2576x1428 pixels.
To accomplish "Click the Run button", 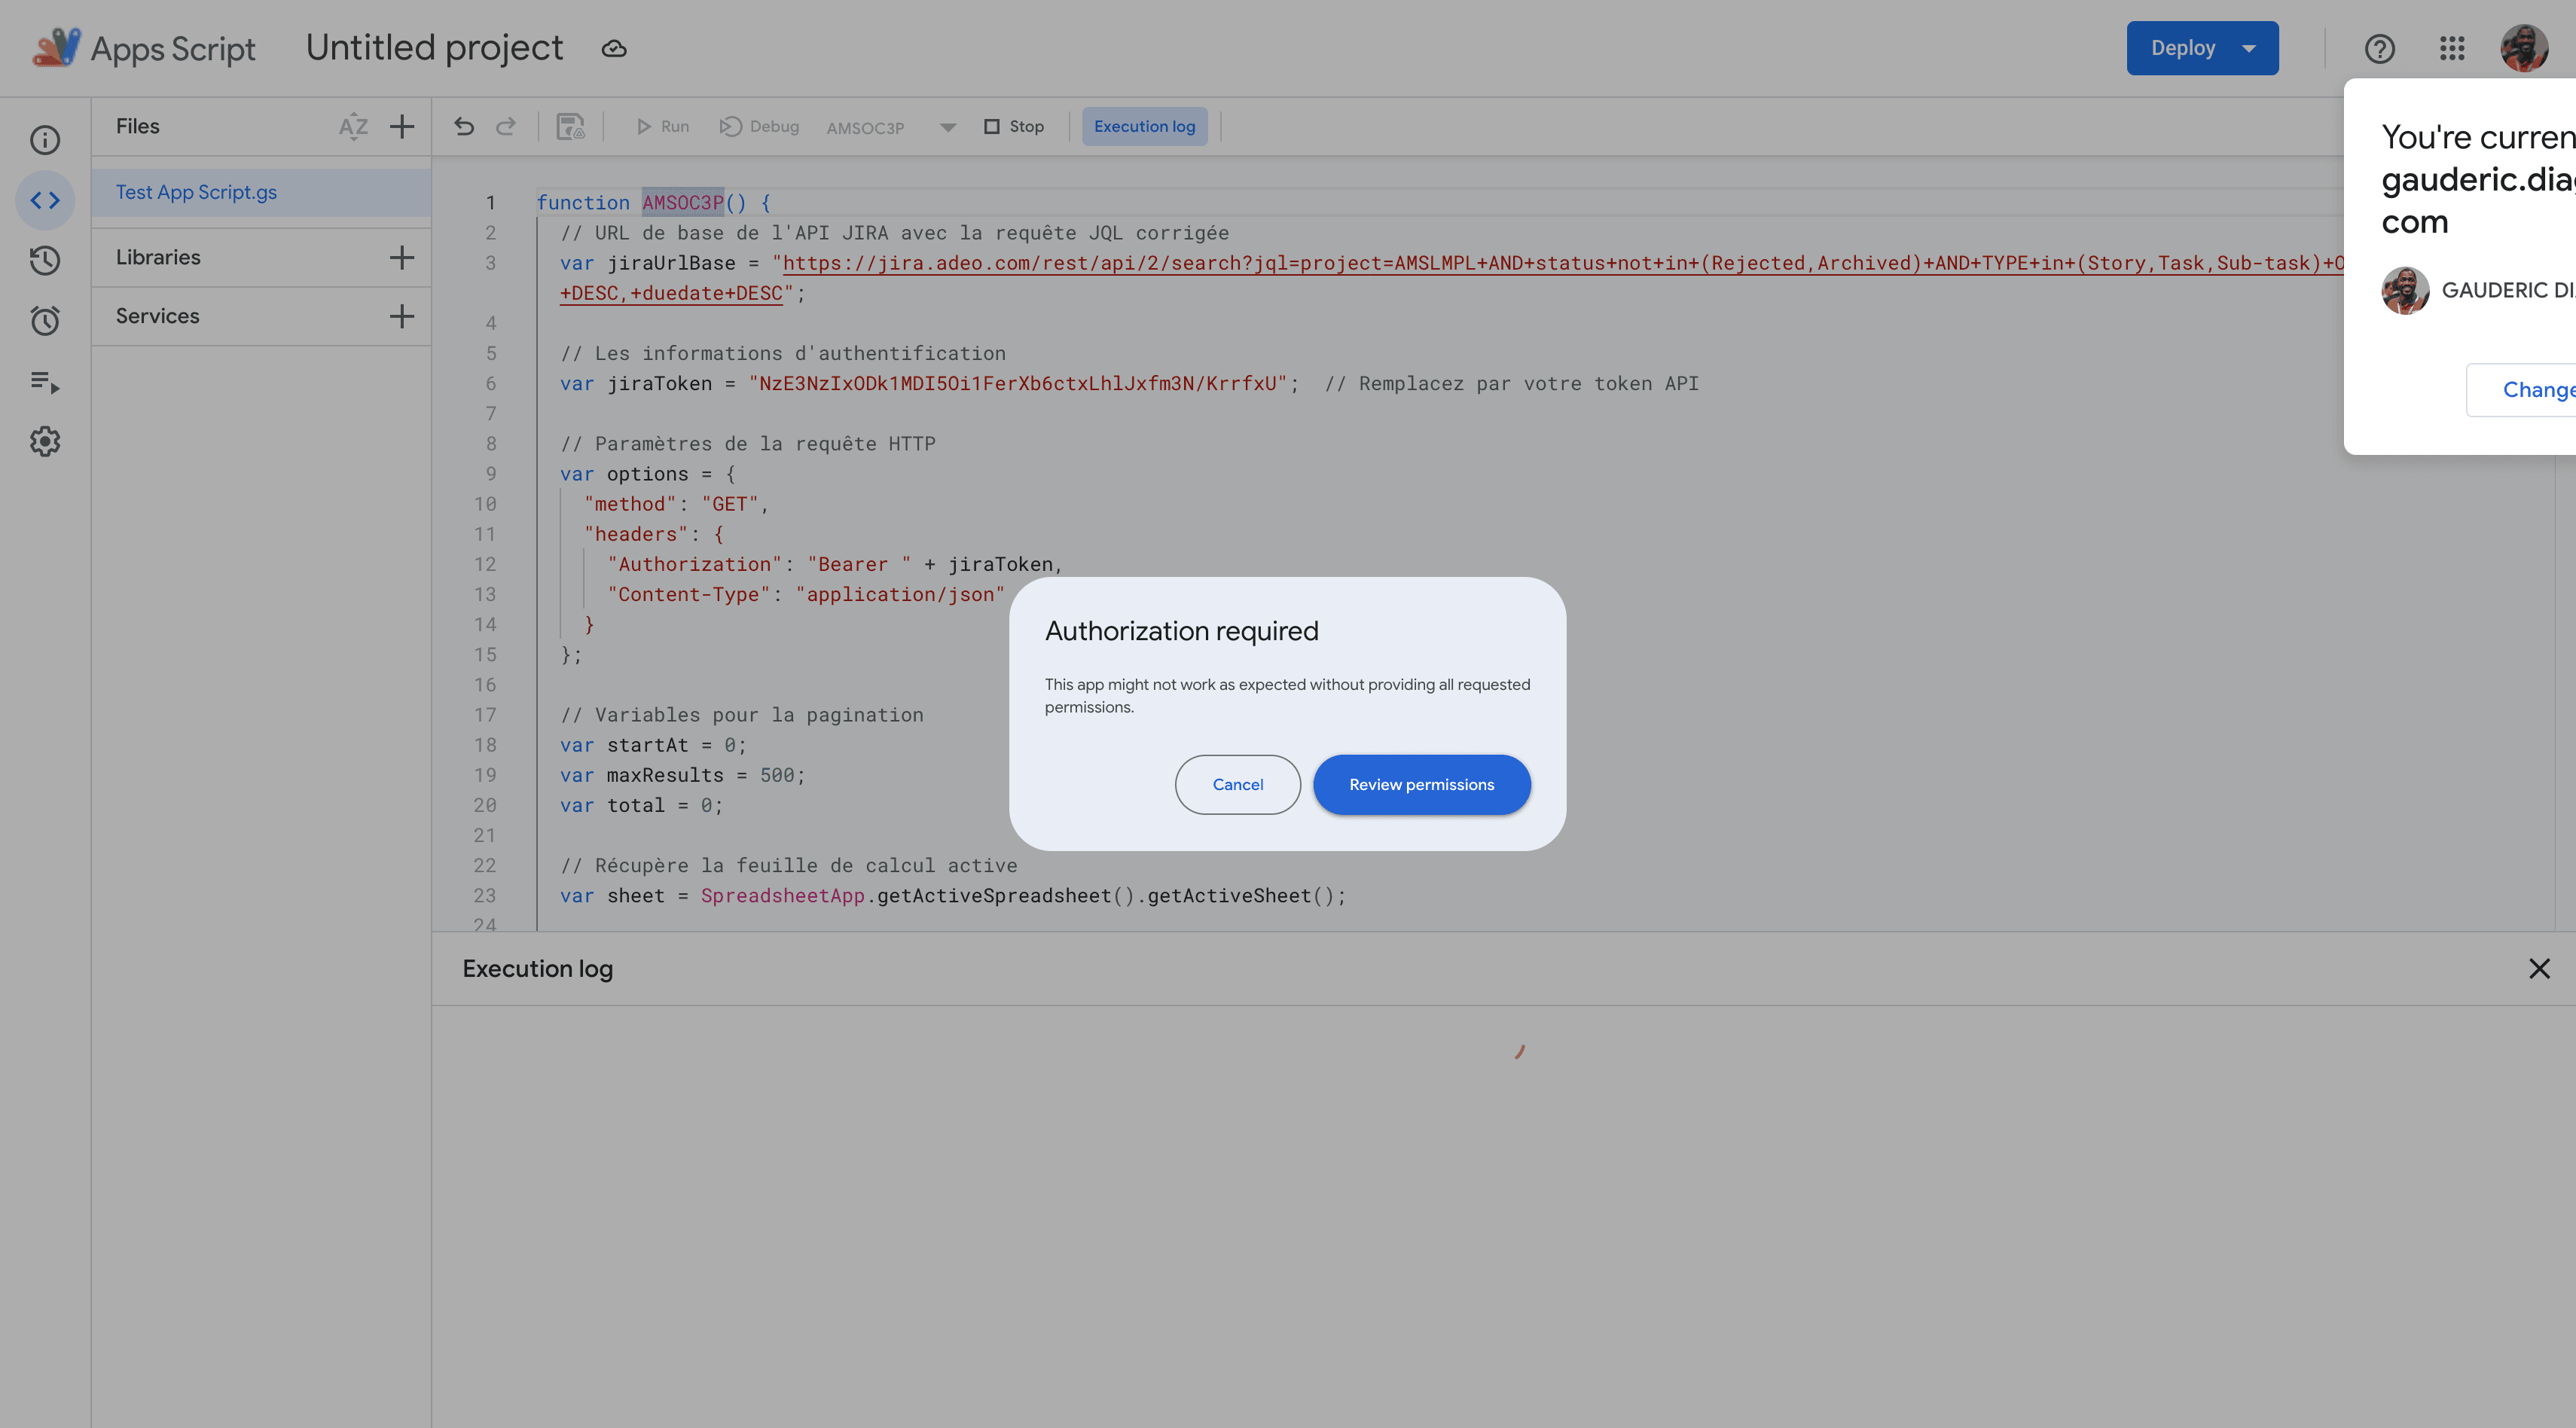I will click(663, 127).
